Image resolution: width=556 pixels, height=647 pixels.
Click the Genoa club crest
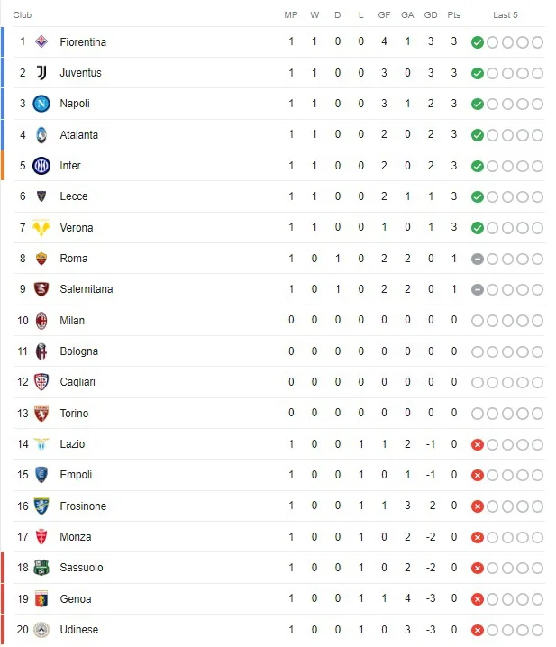tap(41, 598)
